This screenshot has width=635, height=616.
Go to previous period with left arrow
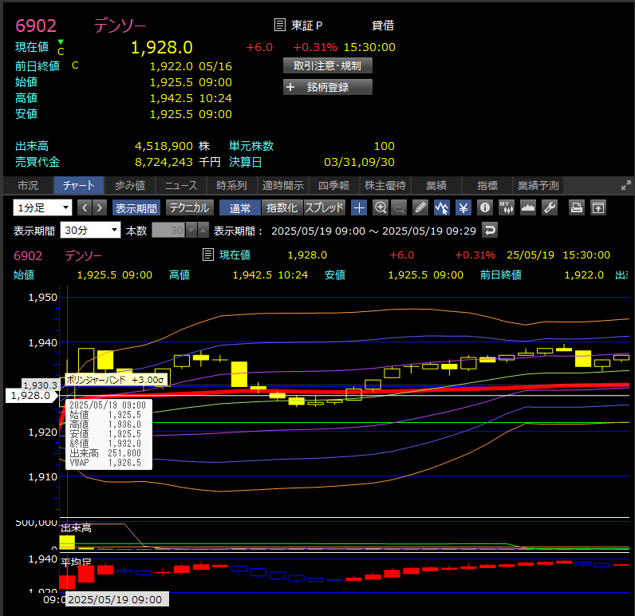(85, 208)
